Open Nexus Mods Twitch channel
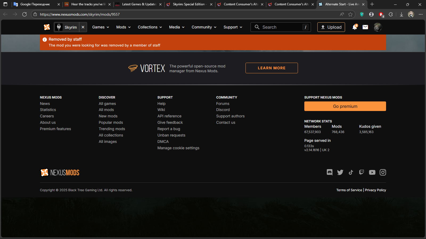 pyautogui.click(x=362, y=172)
